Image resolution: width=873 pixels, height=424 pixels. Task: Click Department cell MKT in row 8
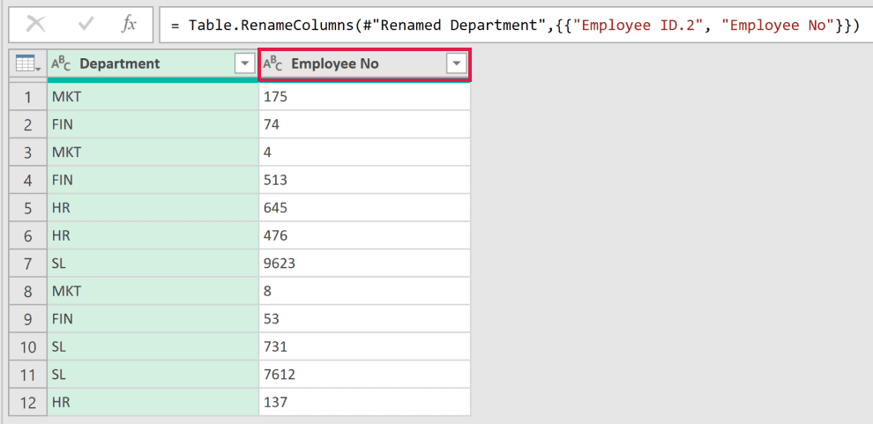153,292
